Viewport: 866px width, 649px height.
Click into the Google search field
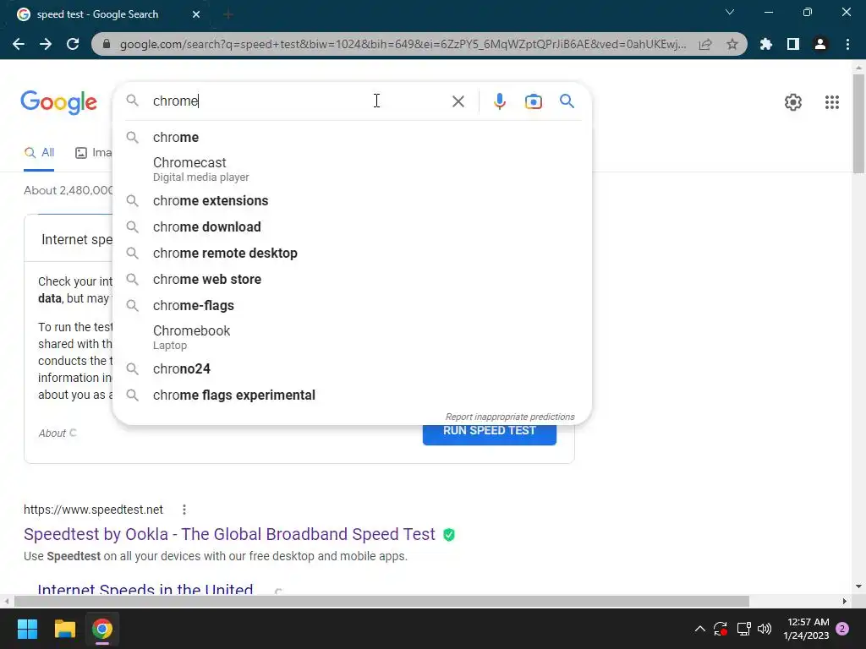(x=299, y=101)
